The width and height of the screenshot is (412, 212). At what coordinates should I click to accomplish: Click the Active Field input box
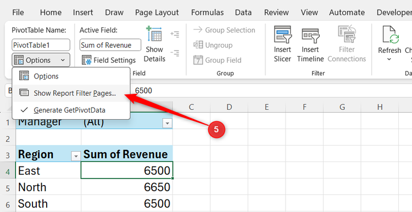110,45
